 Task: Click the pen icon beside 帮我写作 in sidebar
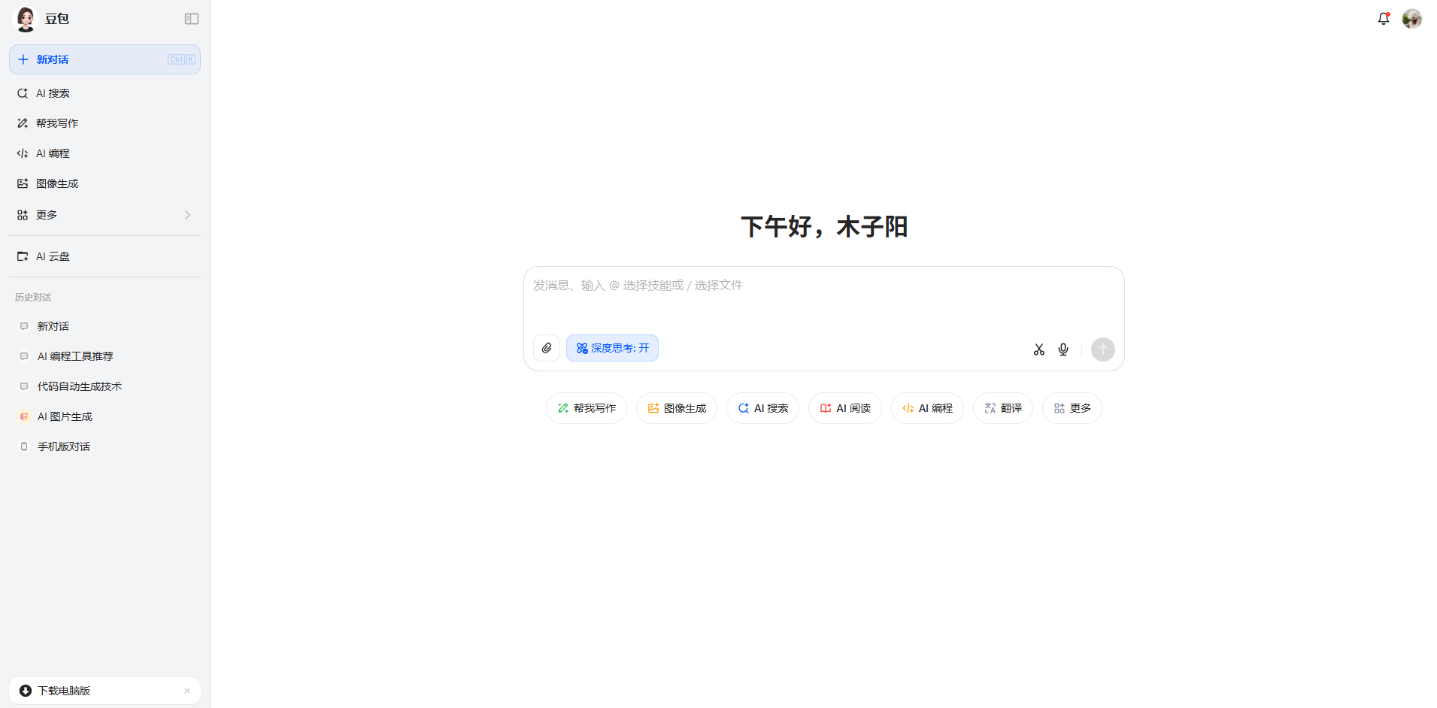23,123
